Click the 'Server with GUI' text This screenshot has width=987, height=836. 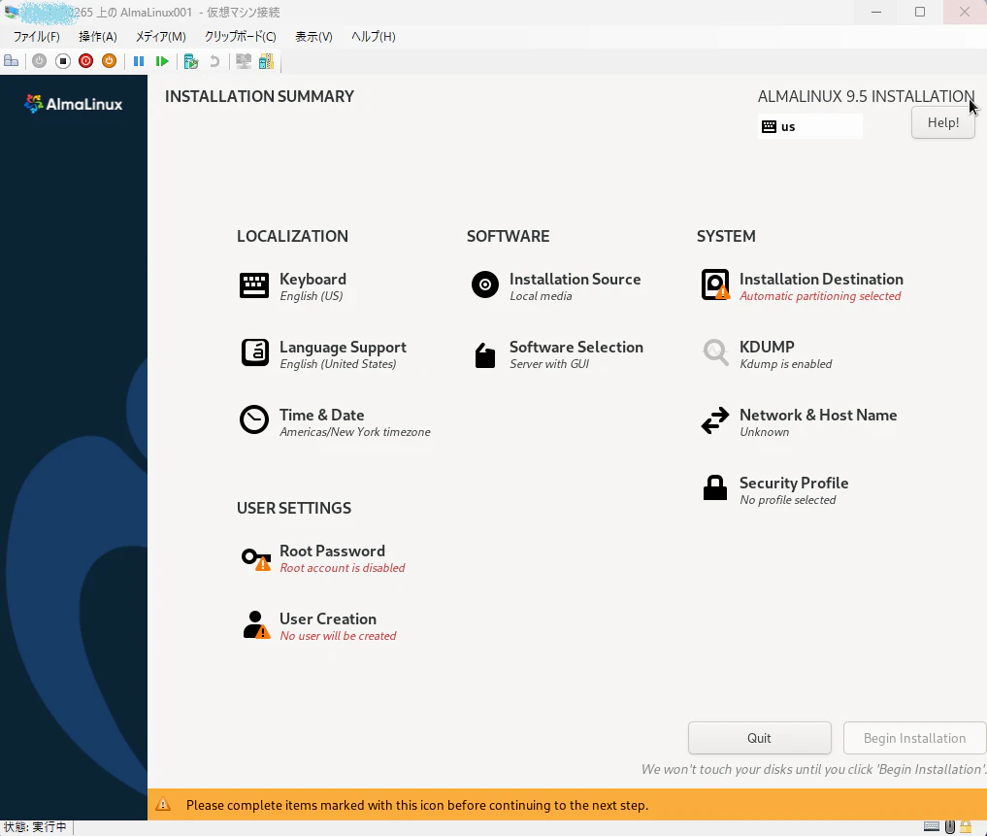(549, 363)
